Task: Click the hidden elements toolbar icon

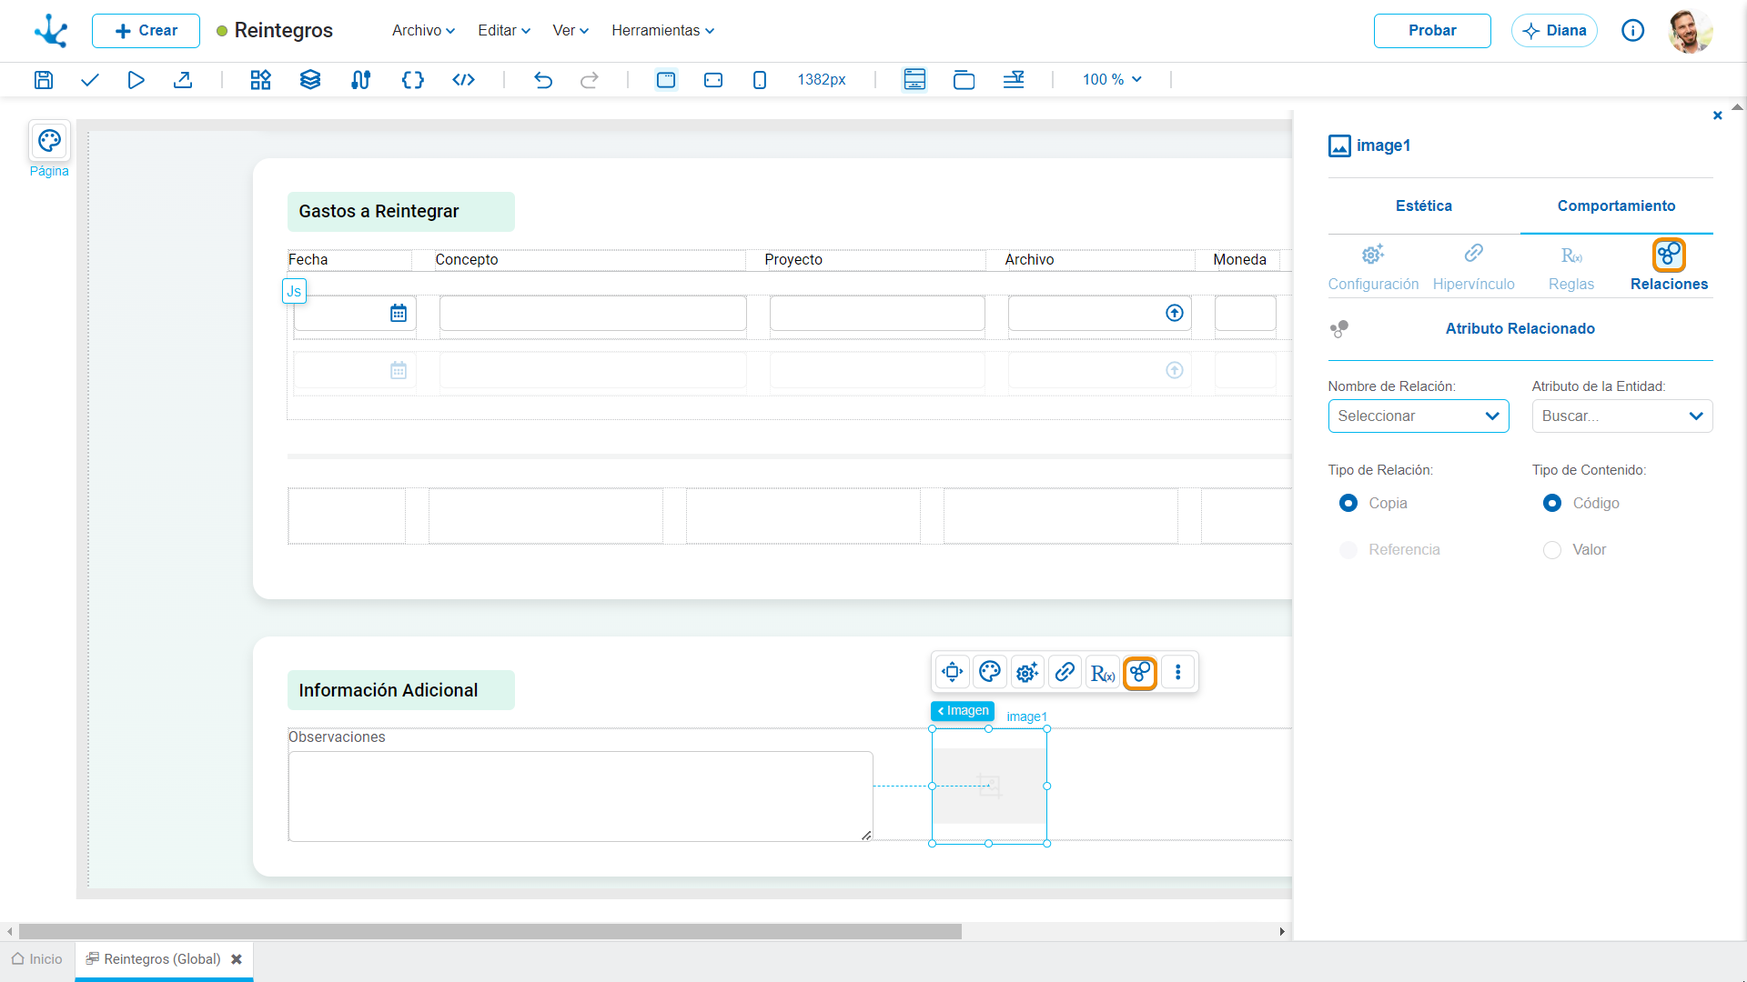Action: tap(1014, 80)
